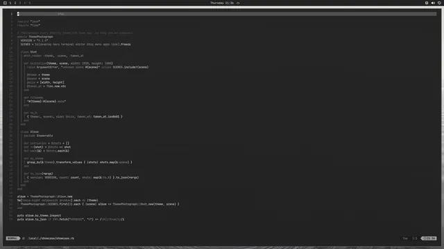The height and width of the screenshot is (249, 444).
Task: Open the Thursday 21:36 clock
Action: 222,3
